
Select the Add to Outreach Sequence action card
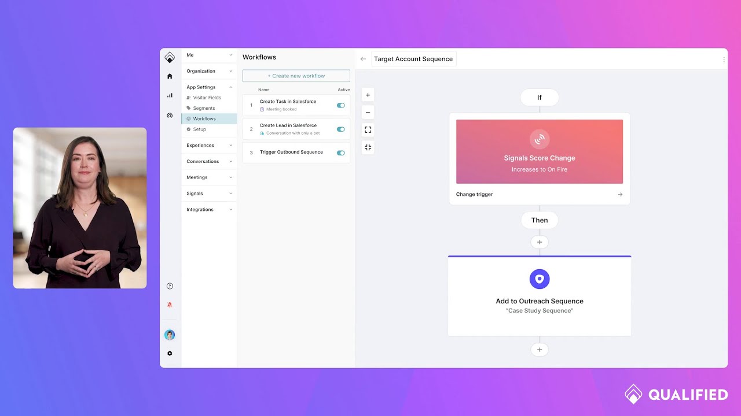540,296
